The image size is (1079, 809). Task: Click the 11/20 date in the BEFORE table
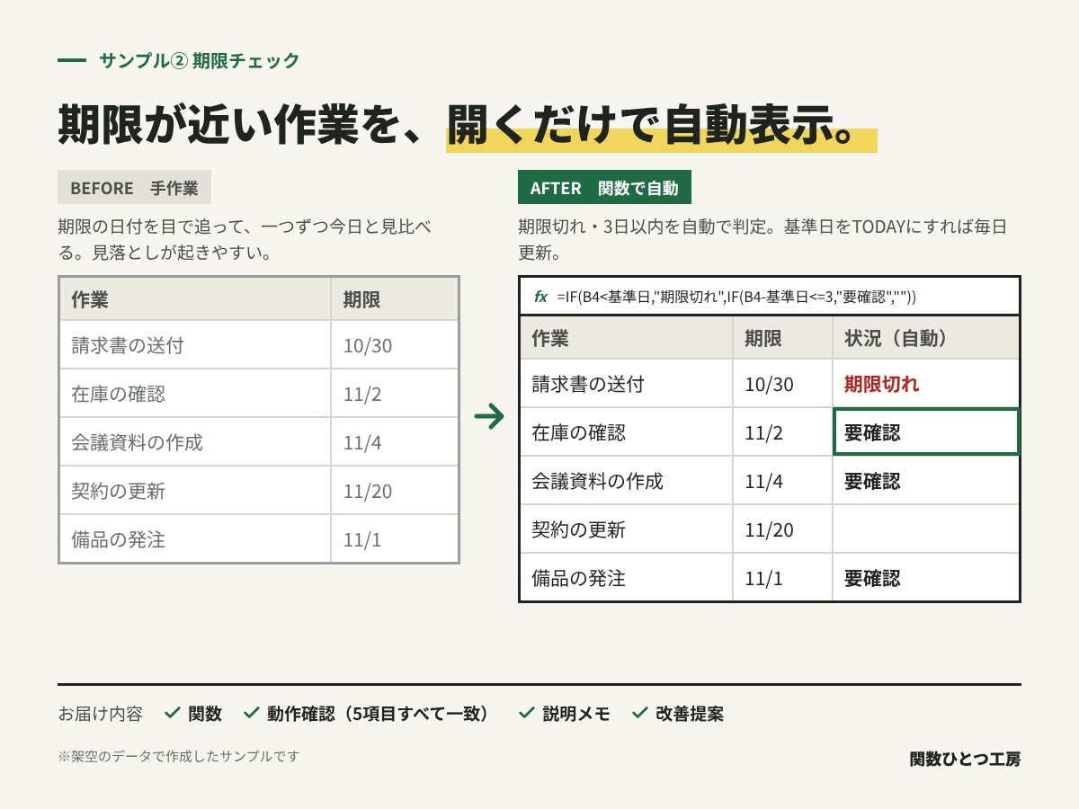(x=368, y=491)
